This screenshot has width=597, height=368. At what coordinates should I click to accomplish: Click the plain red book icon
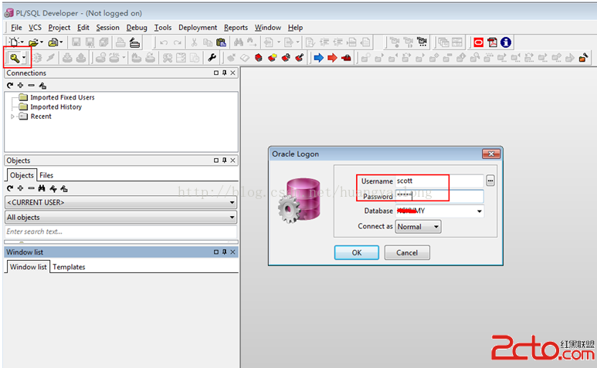coord(259,58)
